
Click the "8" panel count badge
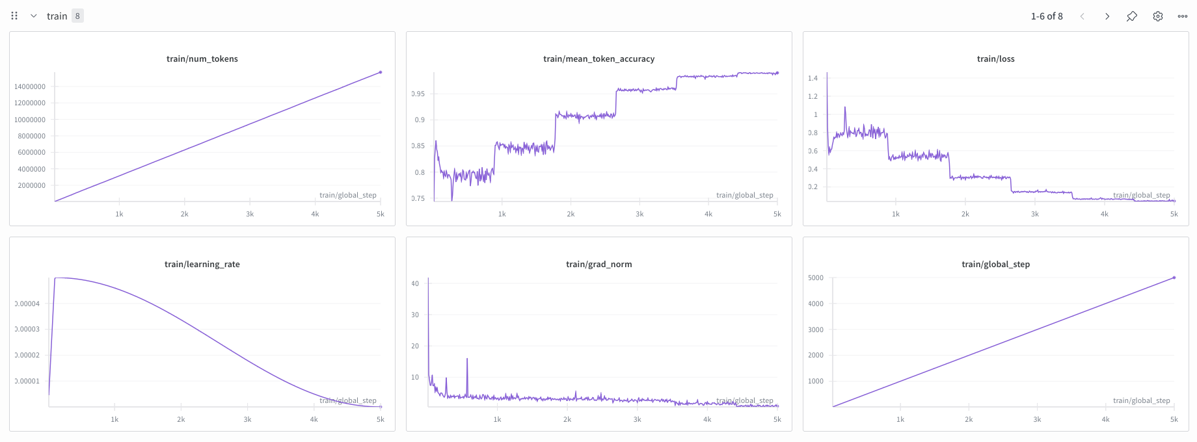pos(77,16)
